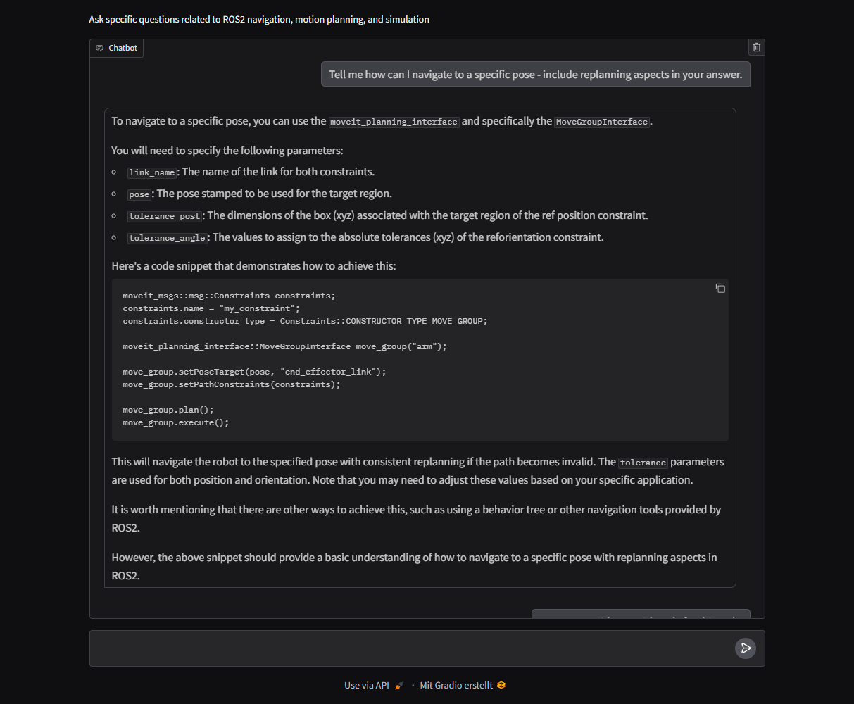Click the tolerance_angle parameter code
Image resolution: width=854 pixels, height=704 pixels.
tap(168, 238)
